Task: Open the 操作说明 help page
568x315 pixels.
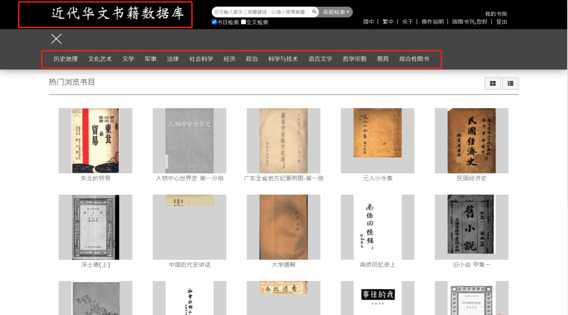Action: click(432, 22)
